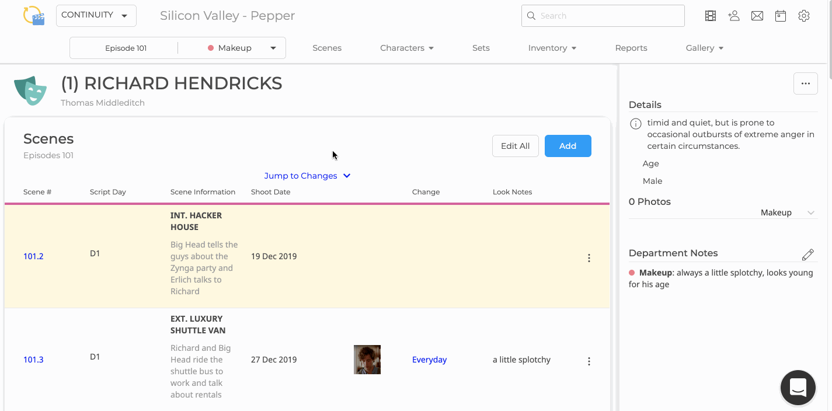The width and height of the screenshot is (832, 411).
Task: Expand the Characters menu
Action: pos(407,48)
